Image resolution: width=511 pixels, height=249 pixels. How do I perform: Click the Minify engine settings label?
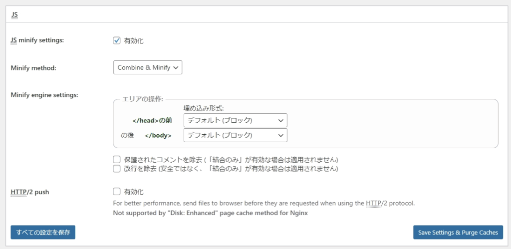(x=44, y=95)
